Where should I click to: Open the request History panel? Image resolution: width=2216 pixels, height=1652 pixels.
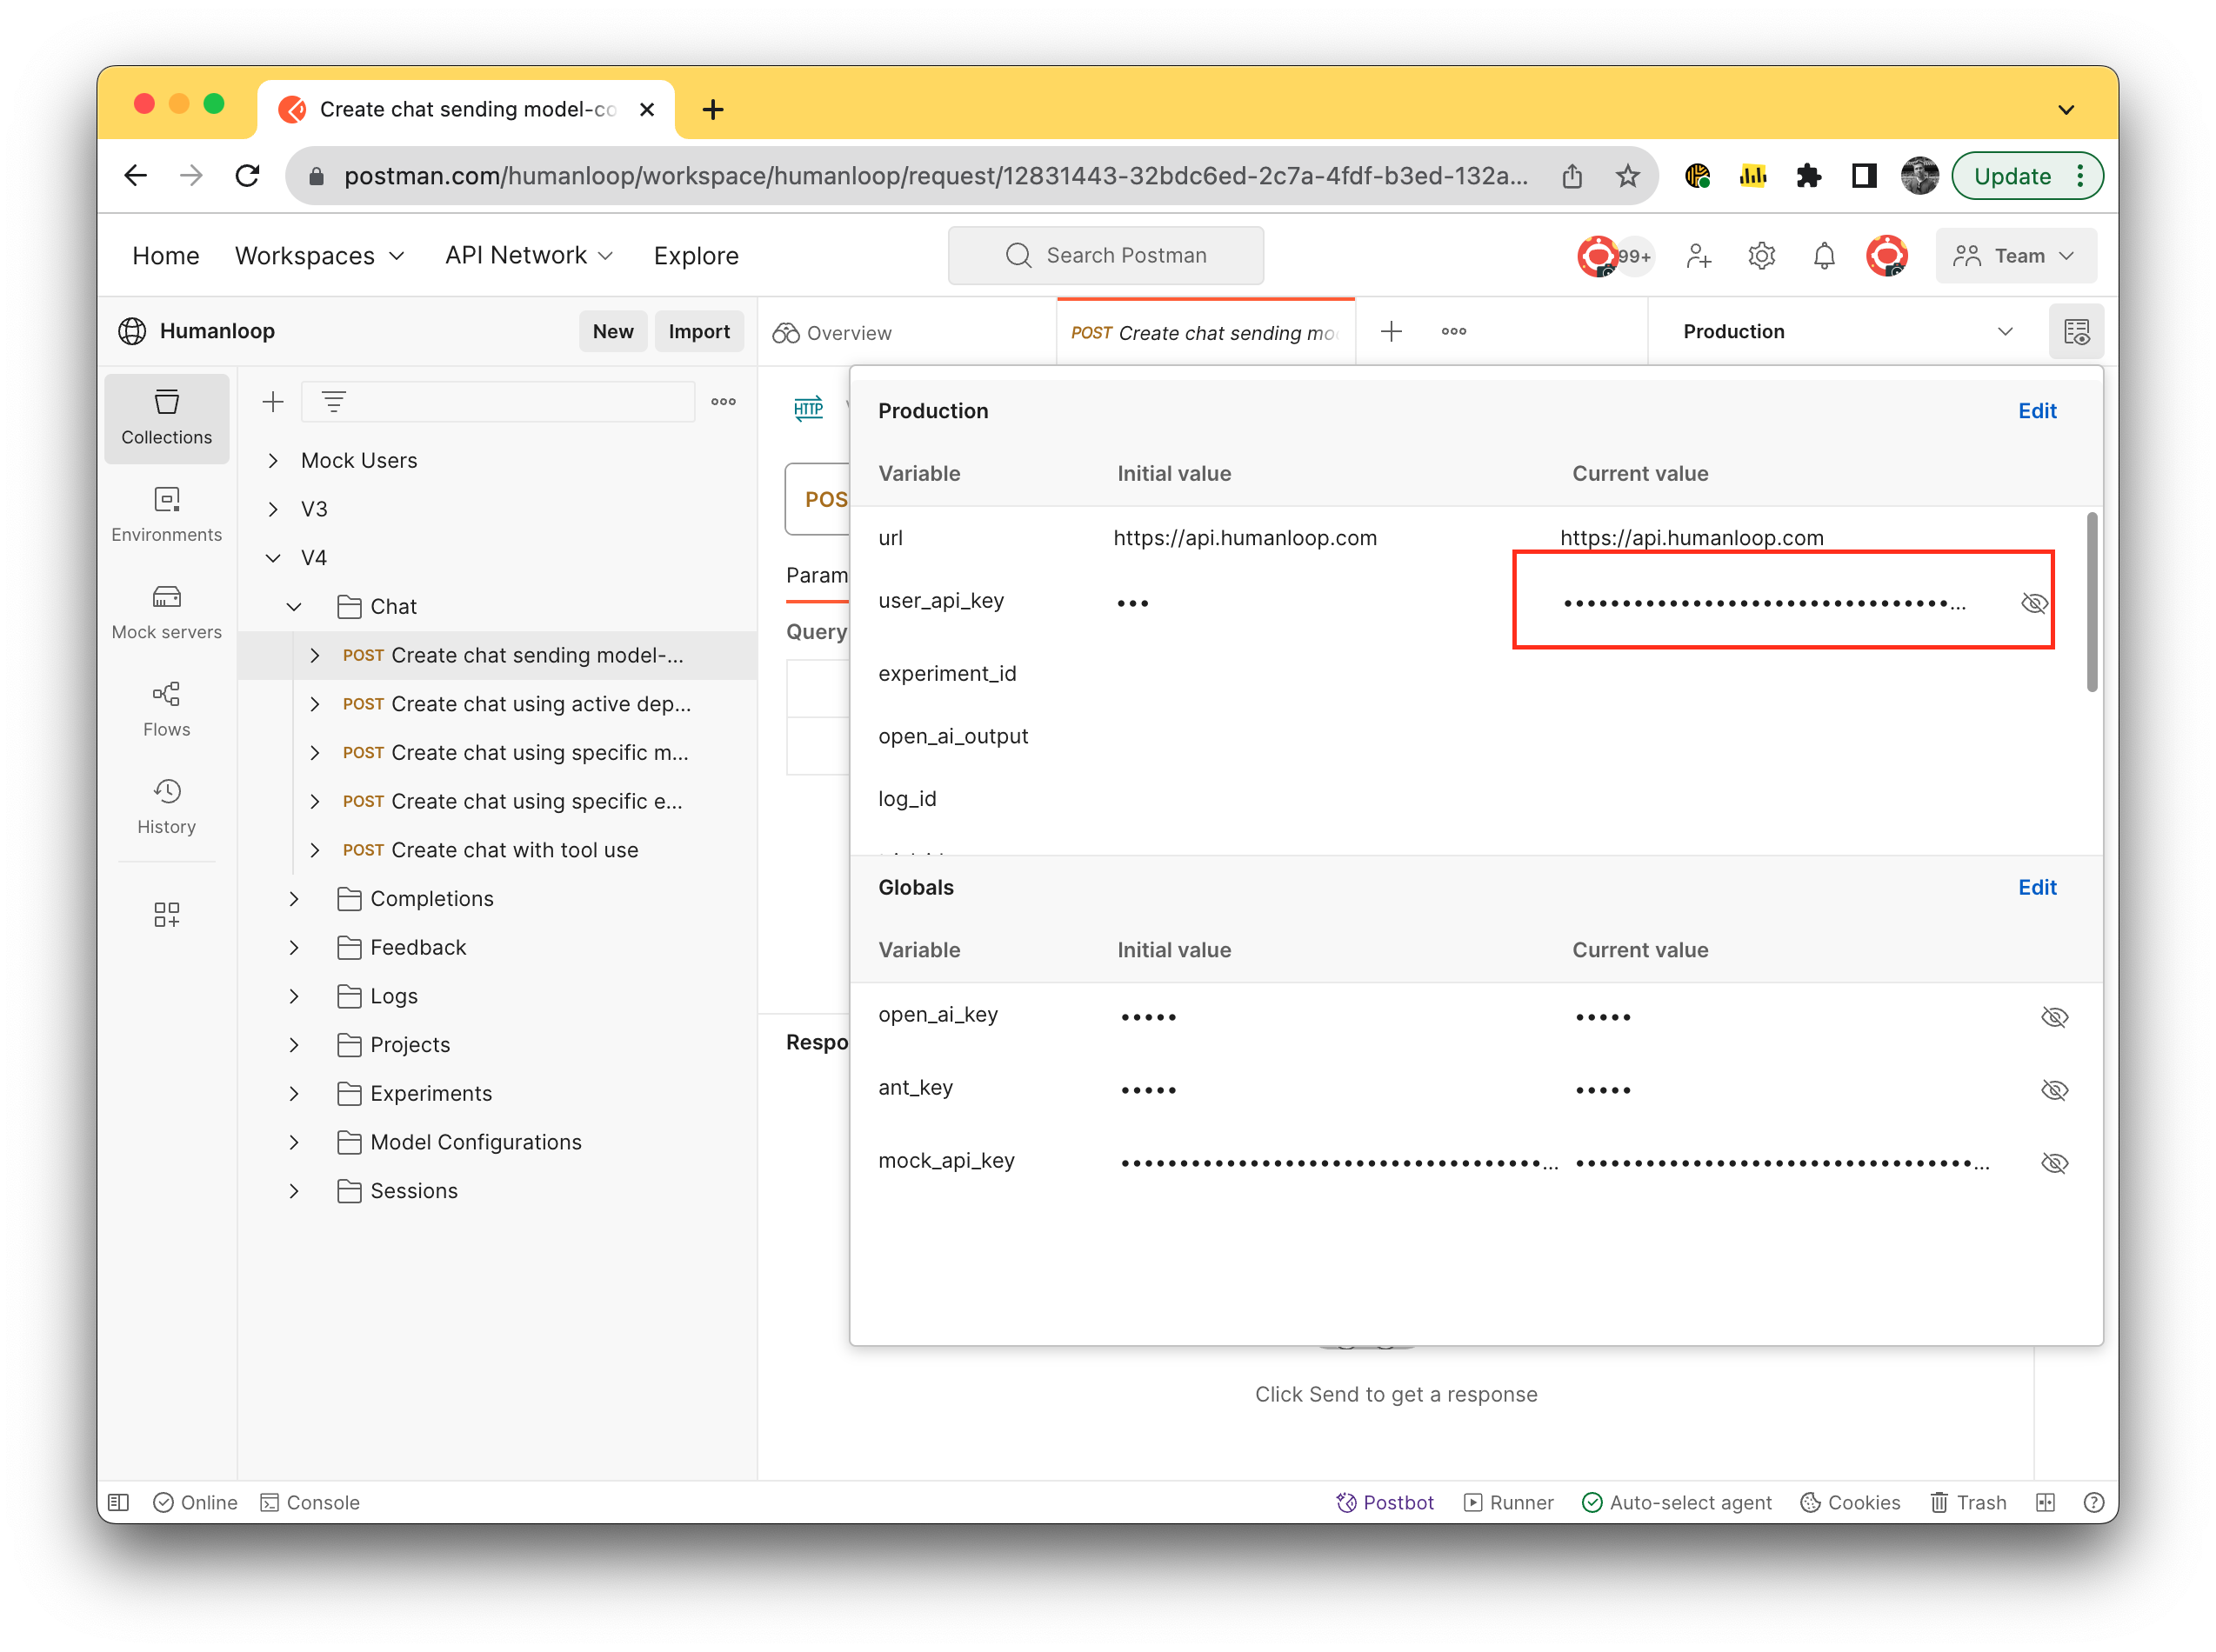(166, 806)
